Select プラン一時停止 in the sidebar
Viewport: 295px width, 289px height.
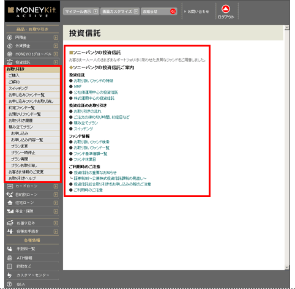coord(32,152)
